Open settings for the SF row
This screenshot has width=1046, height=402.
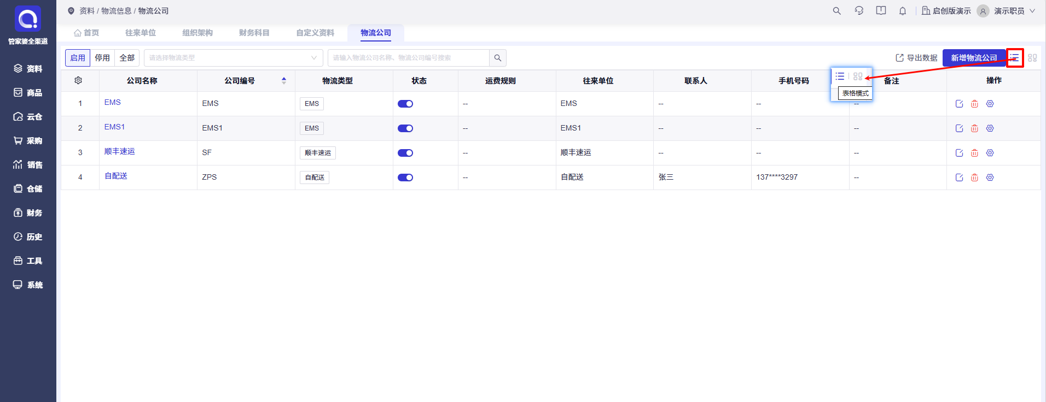point(990,153)
